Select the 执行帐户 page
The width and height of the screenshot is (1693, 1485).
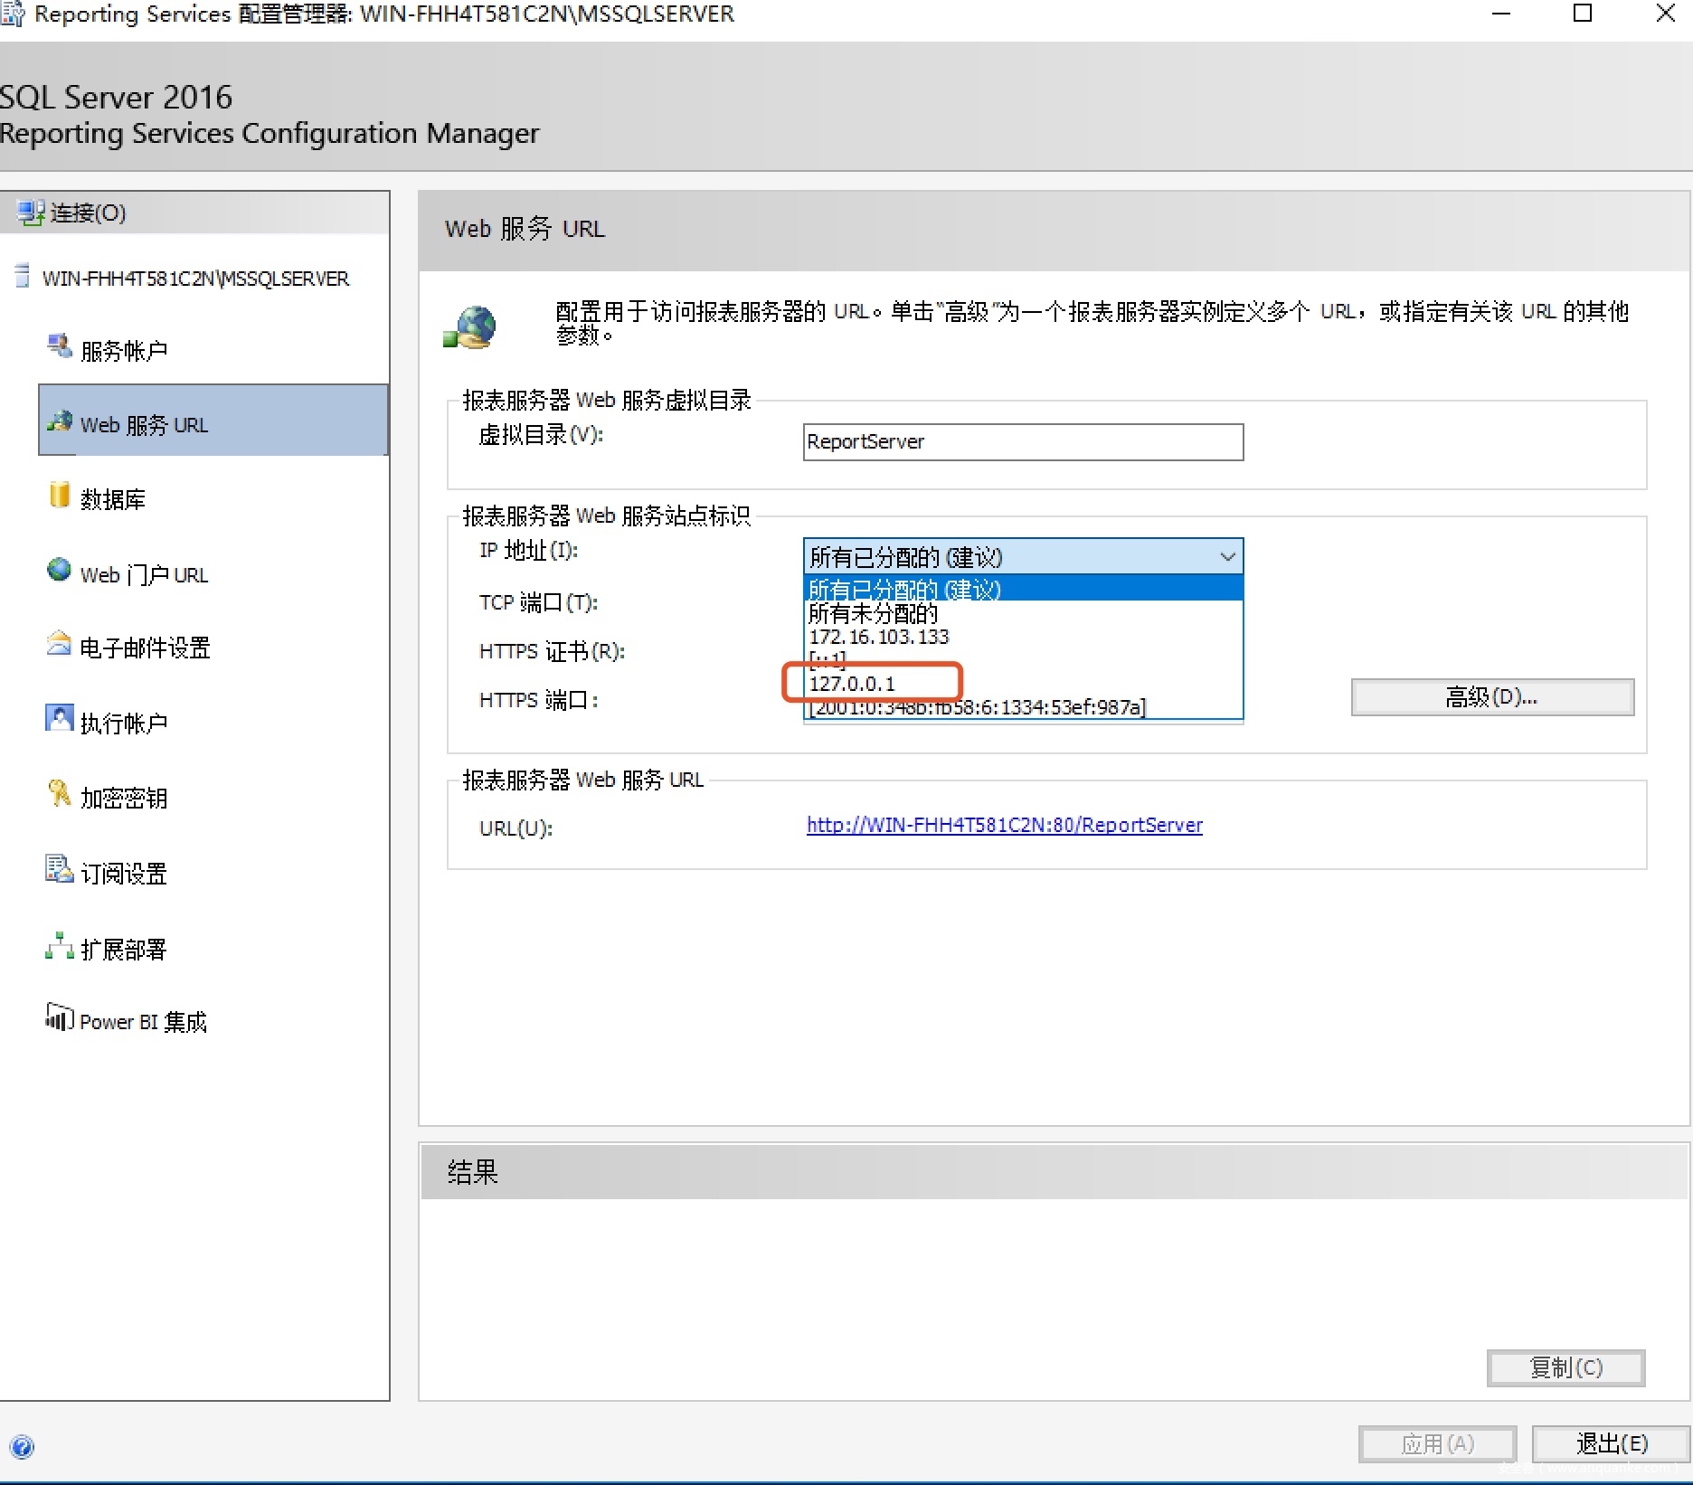click(x=125, y=724)
